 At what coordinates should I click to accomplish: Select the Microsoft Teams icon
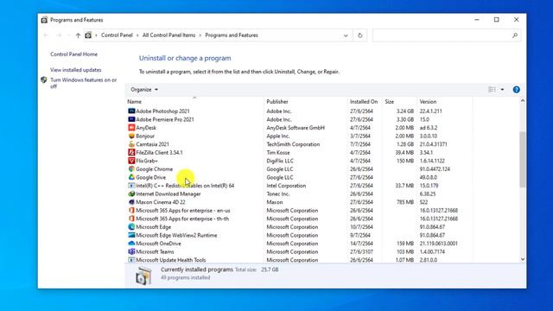click(131, 251)
